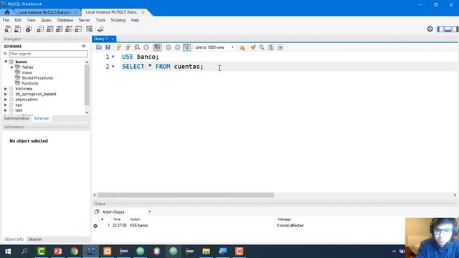459x258 pixels.
Task: Rollback transaction icon in query toolbar
Action: [x=177, y=47]
